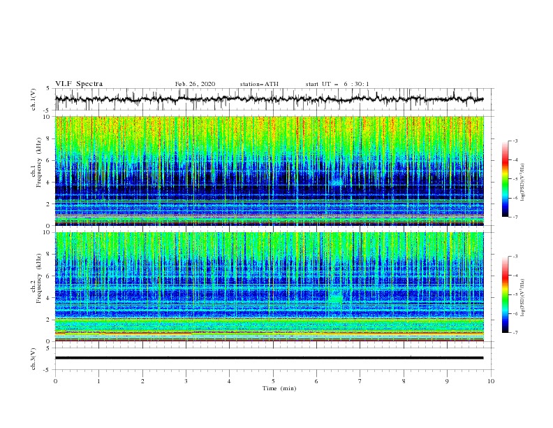This screenshot has width=553, height=428.
Task: Click the ch.1 spectrogram color scale bar
Action: [x=505, y=179]
